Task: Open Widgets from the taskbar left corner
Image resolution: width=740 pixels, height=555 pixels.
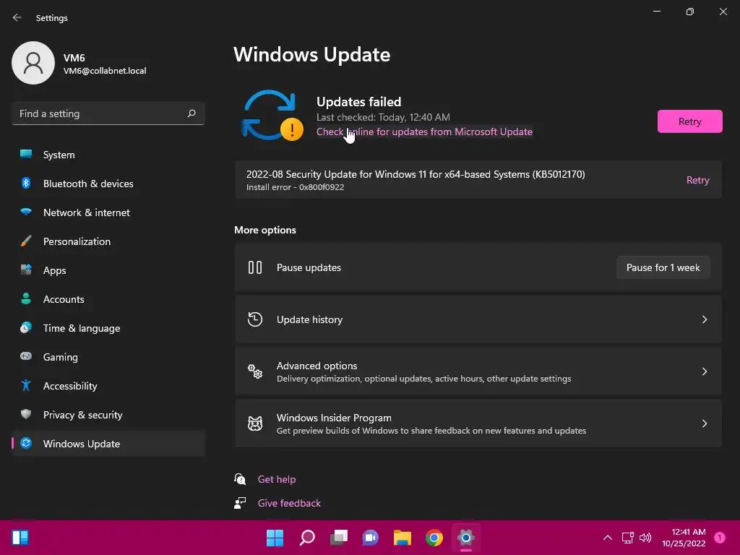Action: coord(20,538)
